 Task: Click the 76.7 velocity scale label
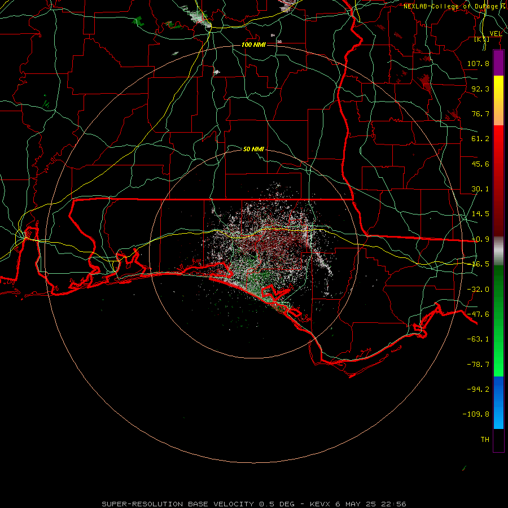tap(480, 113)
